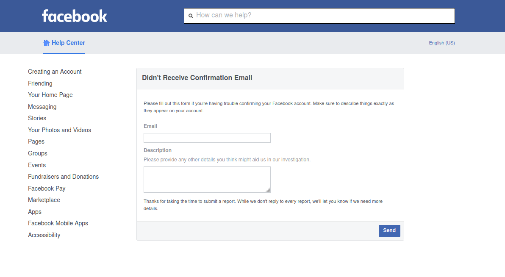Open the Marketplace help topic
This screenshot has height=277, width=505.
click(x=44, y=200)
